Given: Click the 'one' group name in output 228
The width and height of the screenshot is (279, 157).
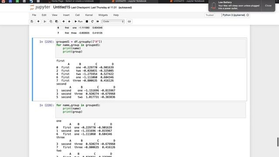Looking at the screenshot, I should pyautogui.click(x=59, y=121).
